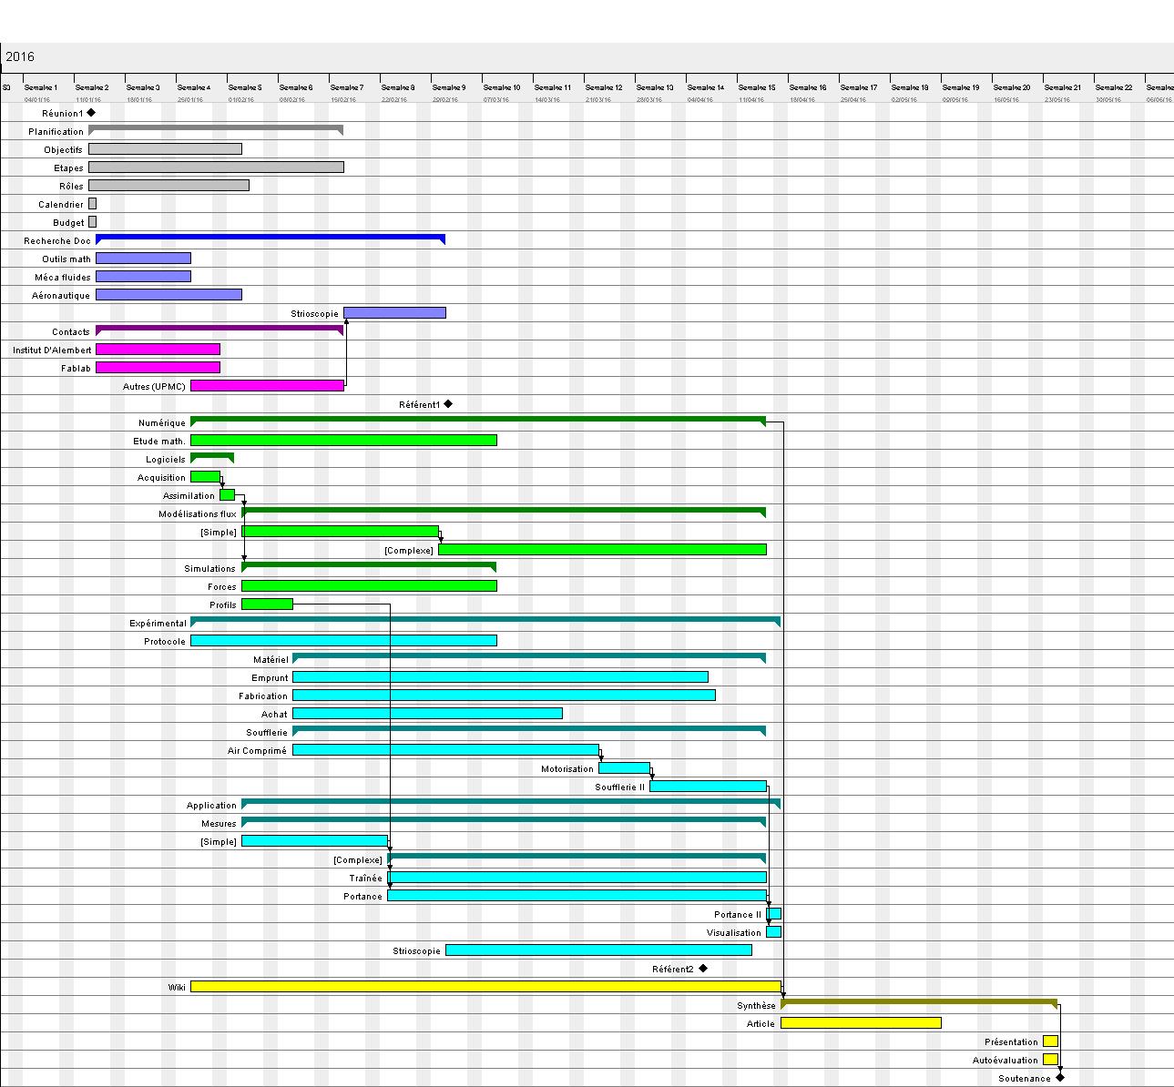The image size is (1174, 1087).
Task: Select the Référent1 milestone diamond
Action: click(448, 404)
